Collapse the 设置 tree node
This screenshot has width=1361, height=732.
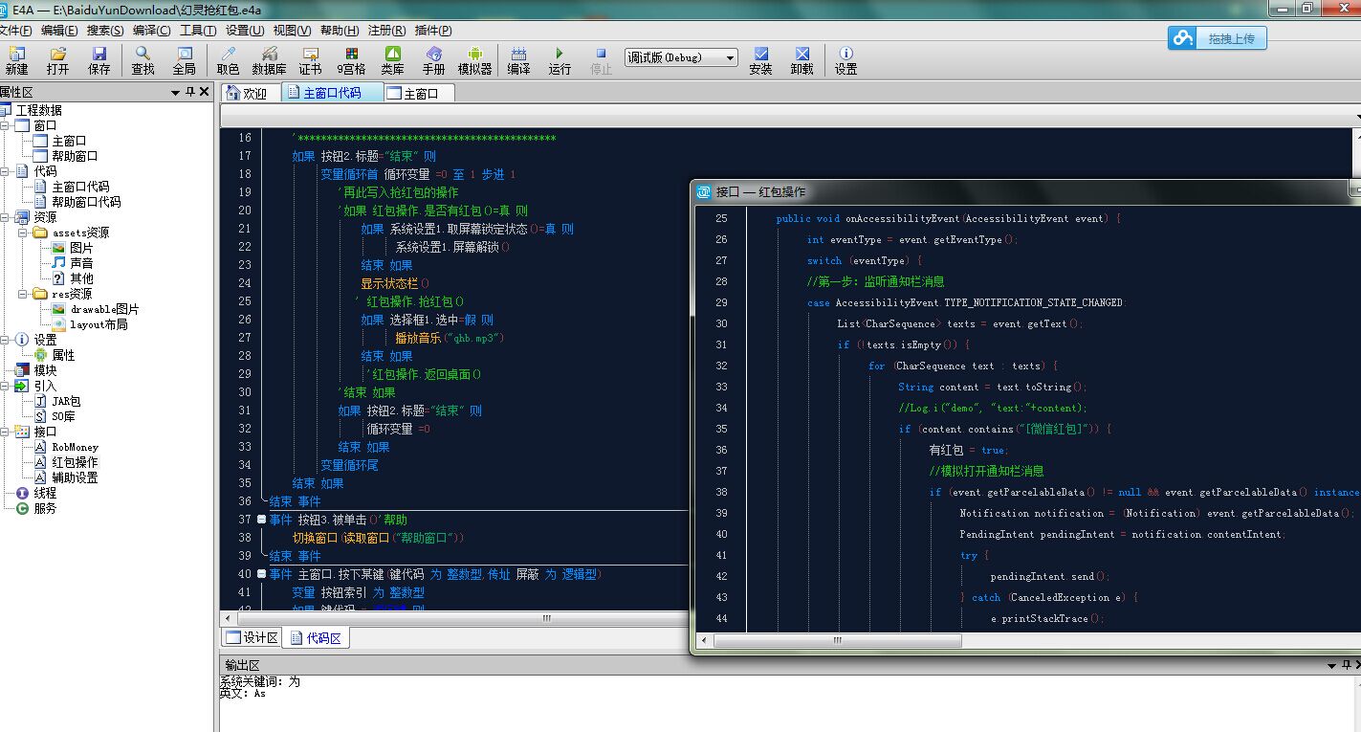pyautogui.click(x=5, y=340)
